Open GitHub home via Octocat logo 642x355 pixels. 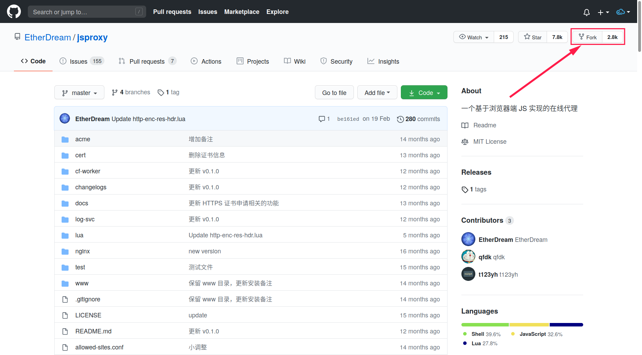[x=14, y=11]
